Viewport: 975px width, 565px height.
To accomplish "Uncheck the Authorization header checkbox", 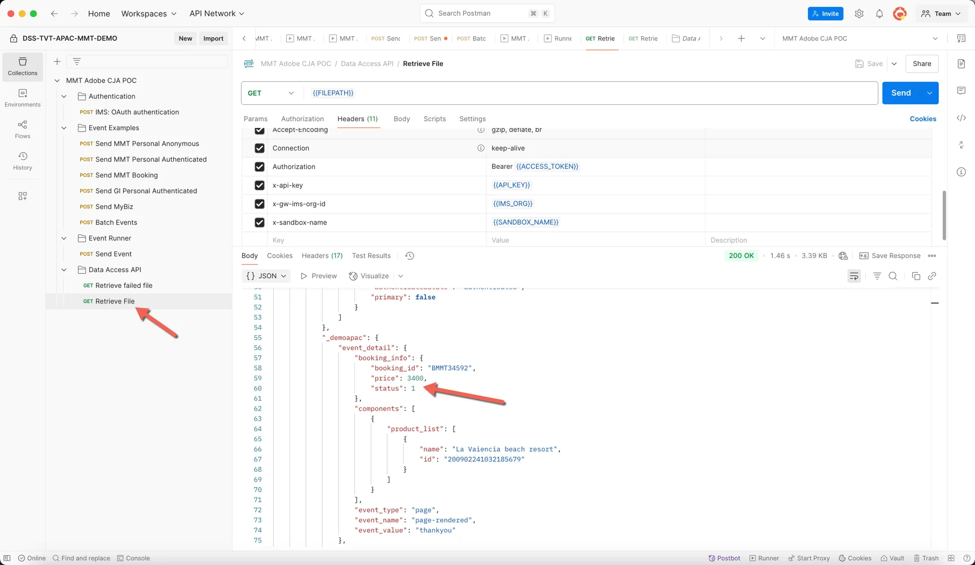I will (260, 167).
